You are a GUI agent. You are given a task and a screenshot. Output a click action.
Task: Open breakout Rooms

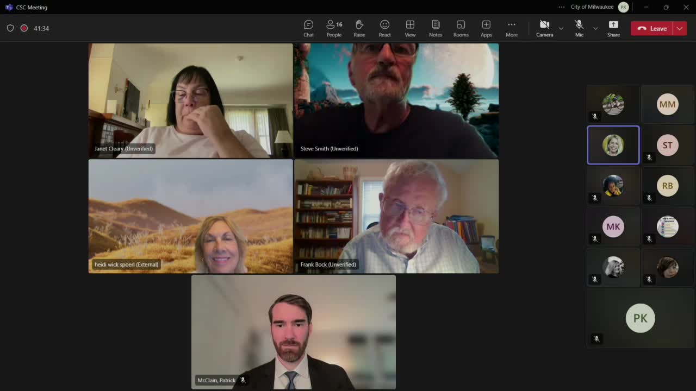point(461,28)
